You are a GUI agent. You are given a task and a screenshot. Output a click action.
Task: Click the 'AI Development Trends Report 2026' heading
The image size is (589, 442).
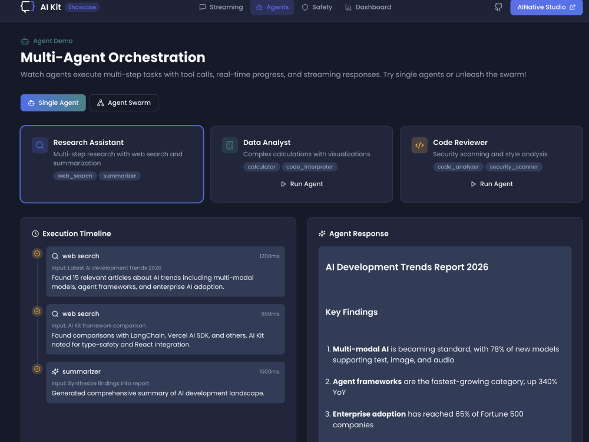coord(407,267)
